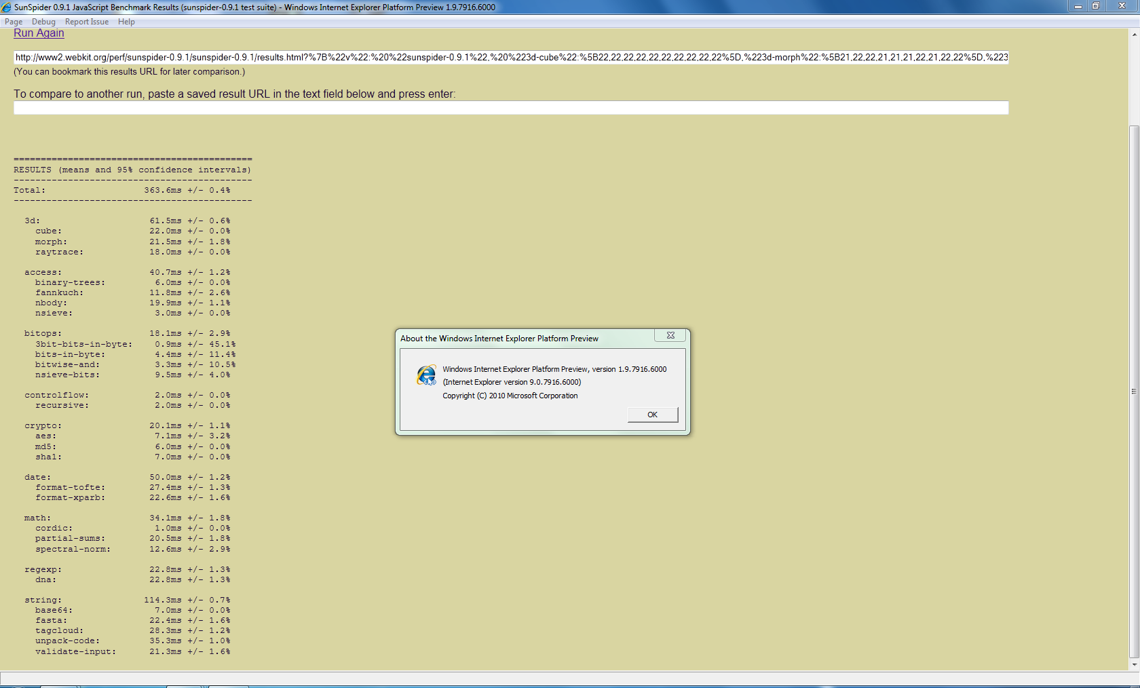
Task: Close the Platform Preview window
Action: pos(1122,6)
